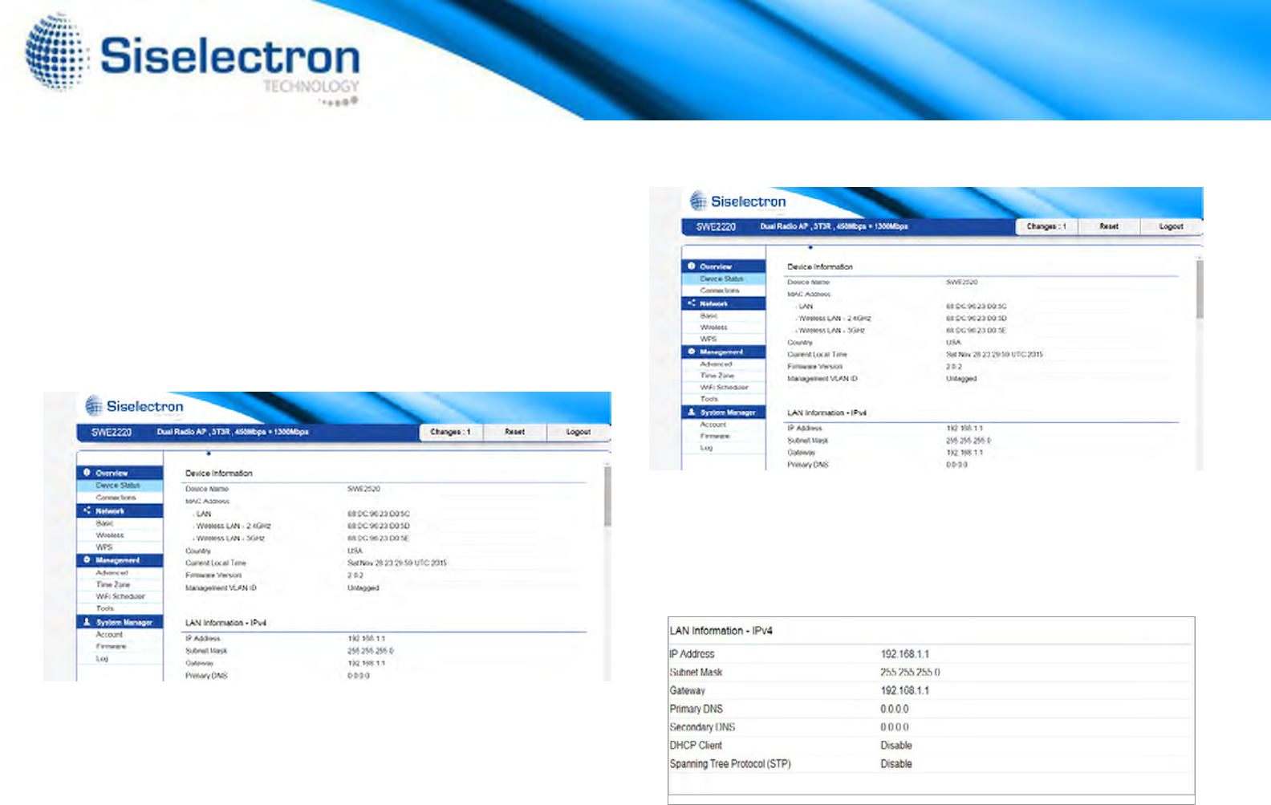Select Device Status in the right screenshot sidebar
1271x805 pixels.
pos(724,278)
